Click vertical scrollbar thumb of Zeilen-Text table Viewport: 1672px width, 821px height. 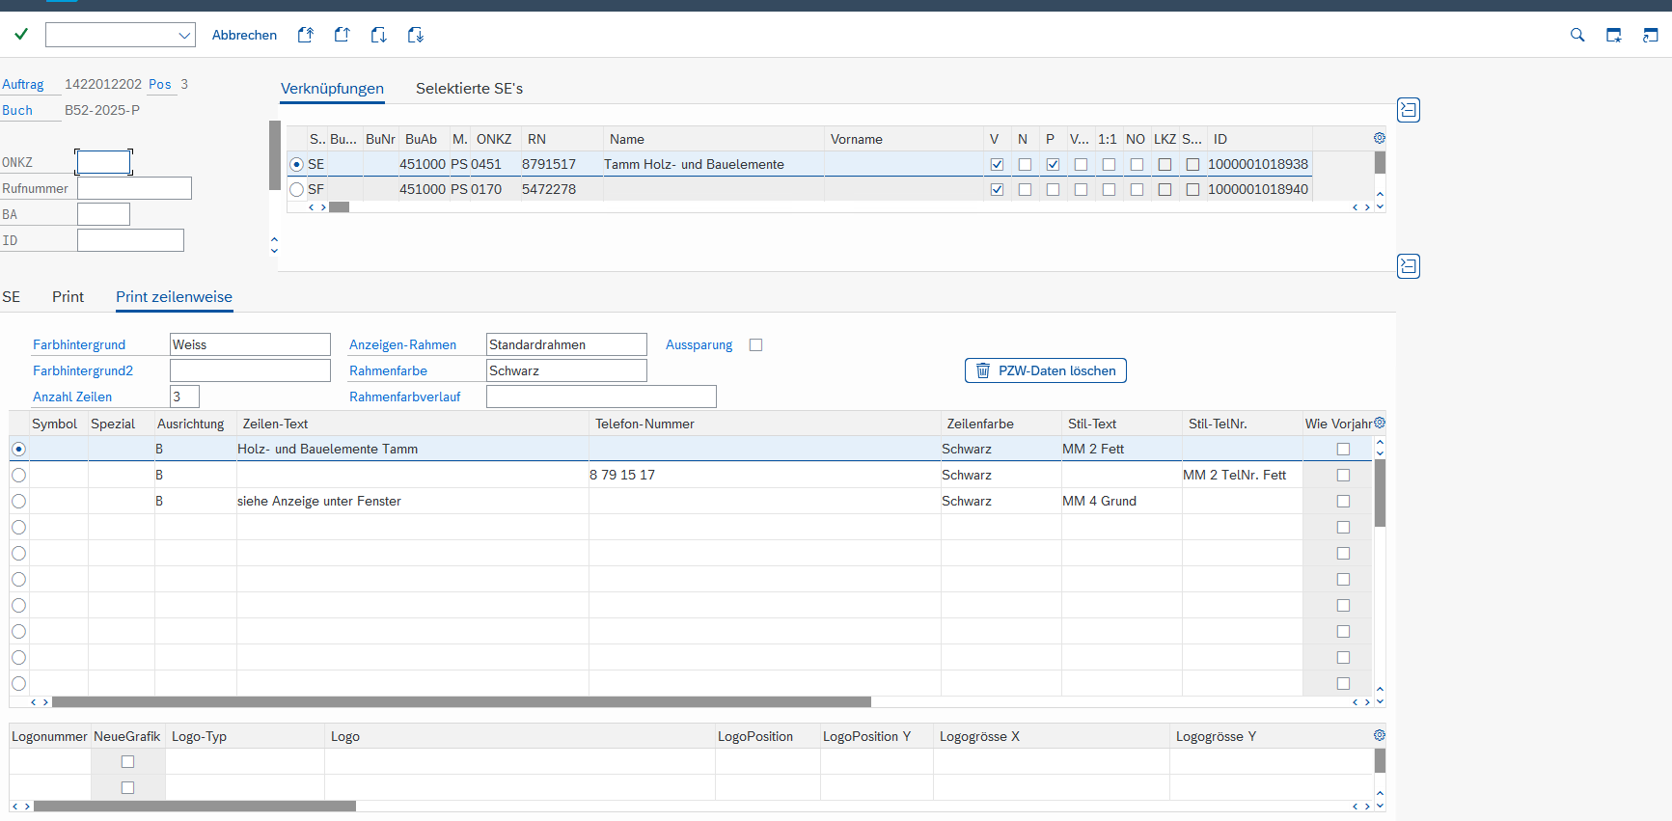[1380, 492]
